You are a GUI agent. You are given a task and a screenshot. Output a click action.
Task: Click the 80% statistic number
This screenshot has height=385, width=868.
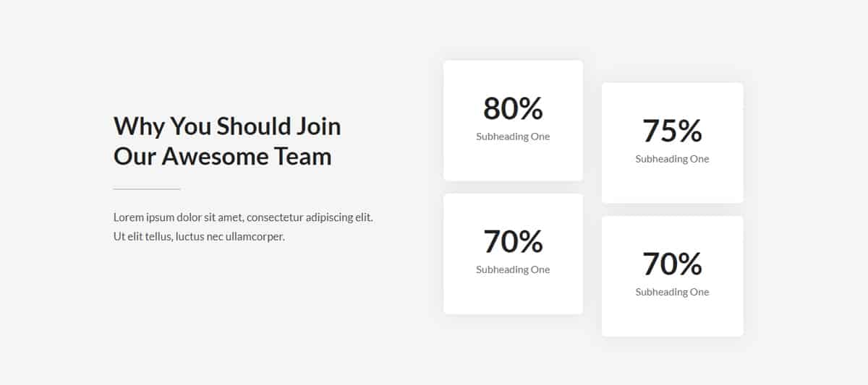(x=513, y=108)
